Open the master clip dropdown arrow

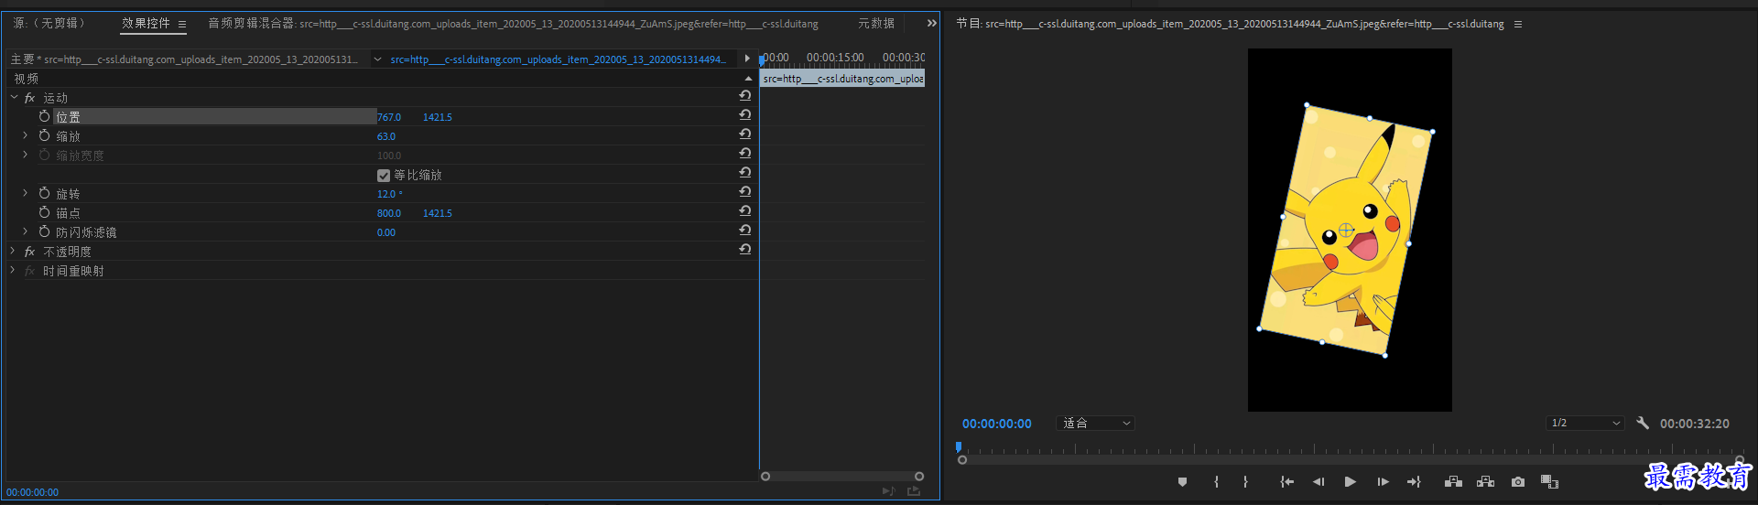point(377,59)
